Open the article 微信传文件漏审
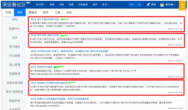 pyautogui.click(x=42, y=67)
